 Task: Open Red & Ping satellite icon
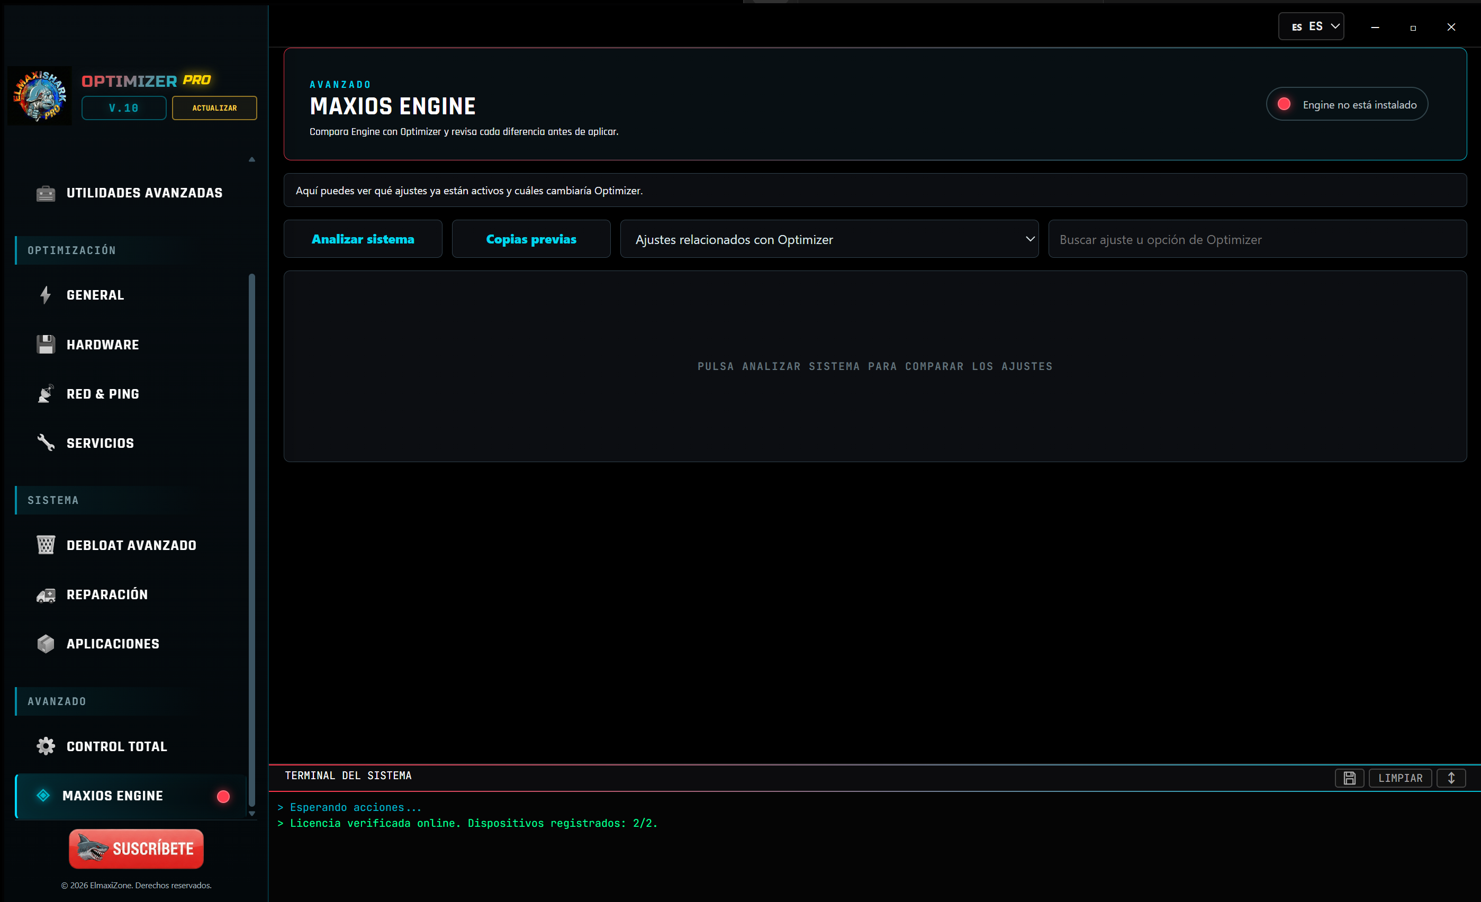point(46,394)
